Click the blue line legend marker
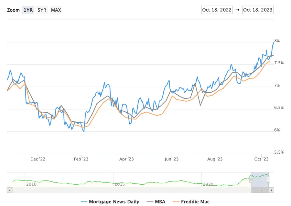This screenshot has height=206, width=291. pyautogui.click(x=84, y=202)
